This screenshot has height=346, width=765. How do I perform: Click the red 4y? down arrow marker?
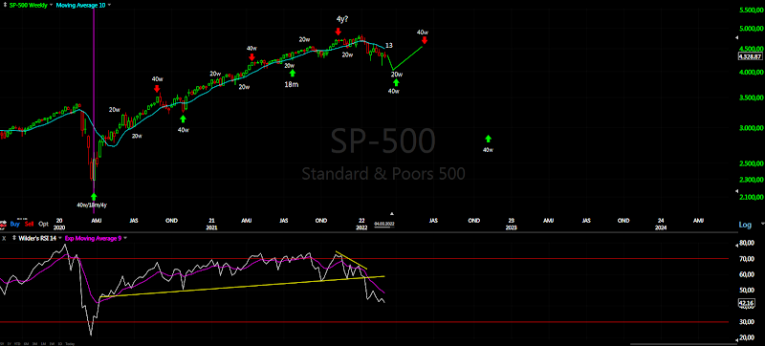[339, 32]
